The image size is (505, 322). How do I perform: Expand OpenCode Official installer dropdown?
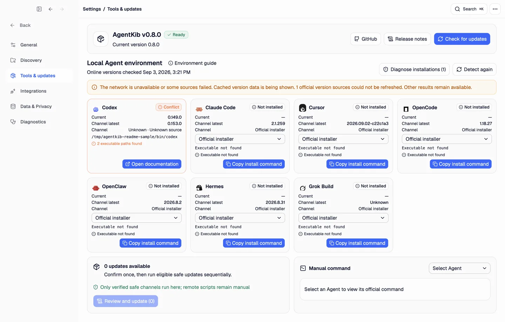pos(447,139)
